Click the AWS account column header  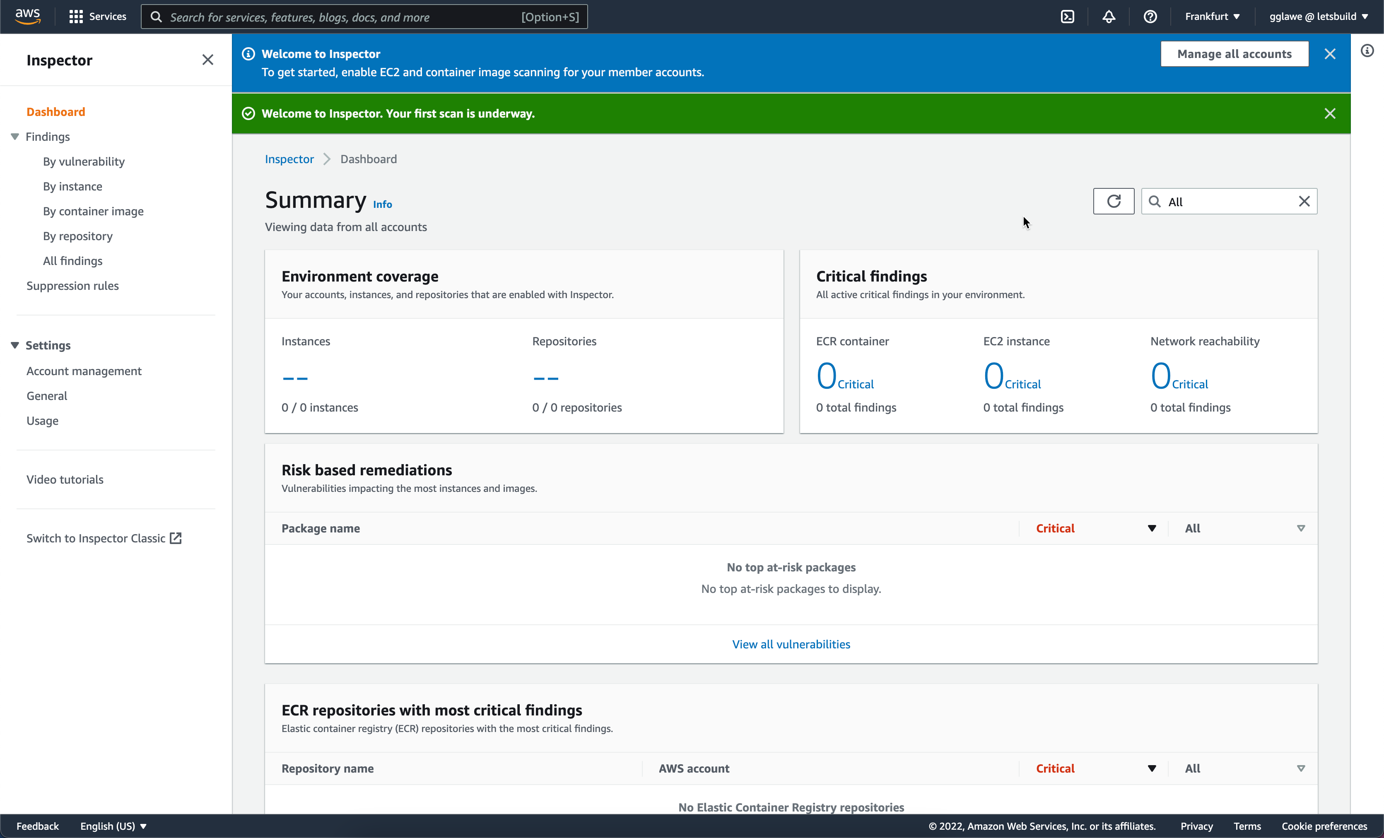click(694, 768)
